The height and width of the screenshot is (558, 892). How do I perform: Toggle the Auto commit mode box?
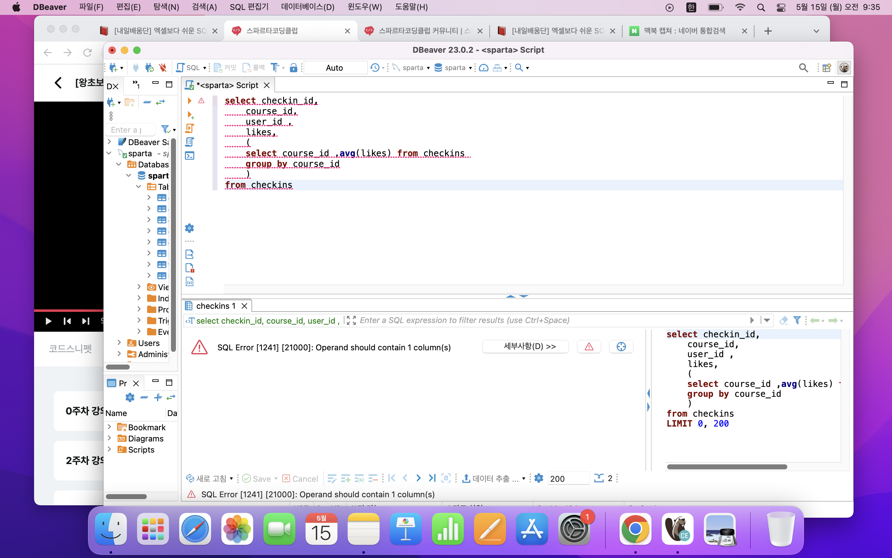(x=335, y=68)
